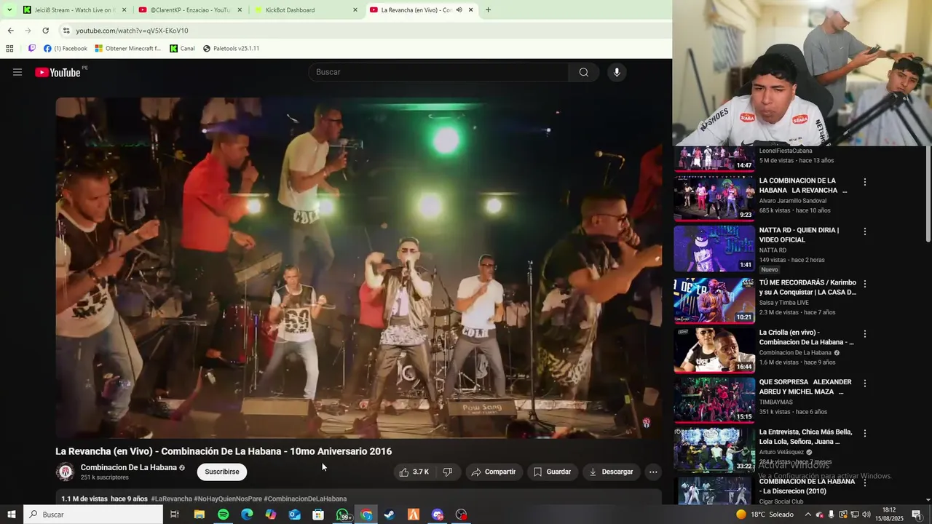The width and height of the screenshot is (932, 524).
Task: Open the weather widget showing 18°C Soleado
Action: (765, 515)
